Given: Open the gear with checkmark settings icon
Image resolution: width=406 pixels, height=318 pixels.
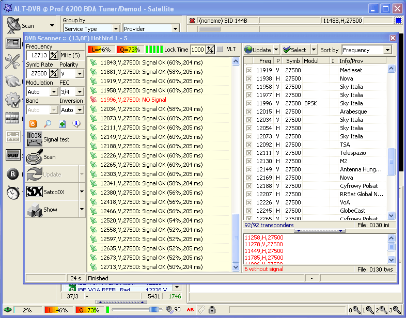Looking at the screenshot, I should (x=12, y=100).
